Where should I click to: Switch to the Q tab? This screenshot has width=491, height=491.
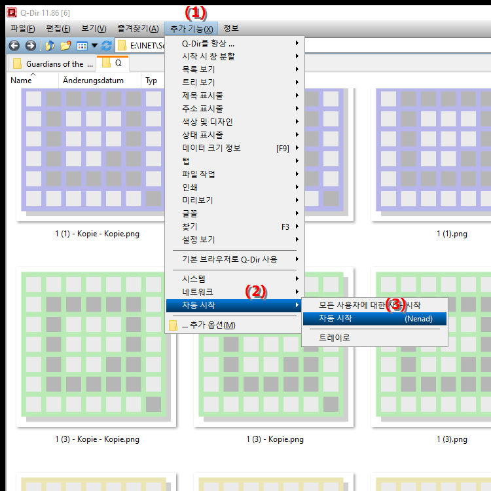[113, 64]
